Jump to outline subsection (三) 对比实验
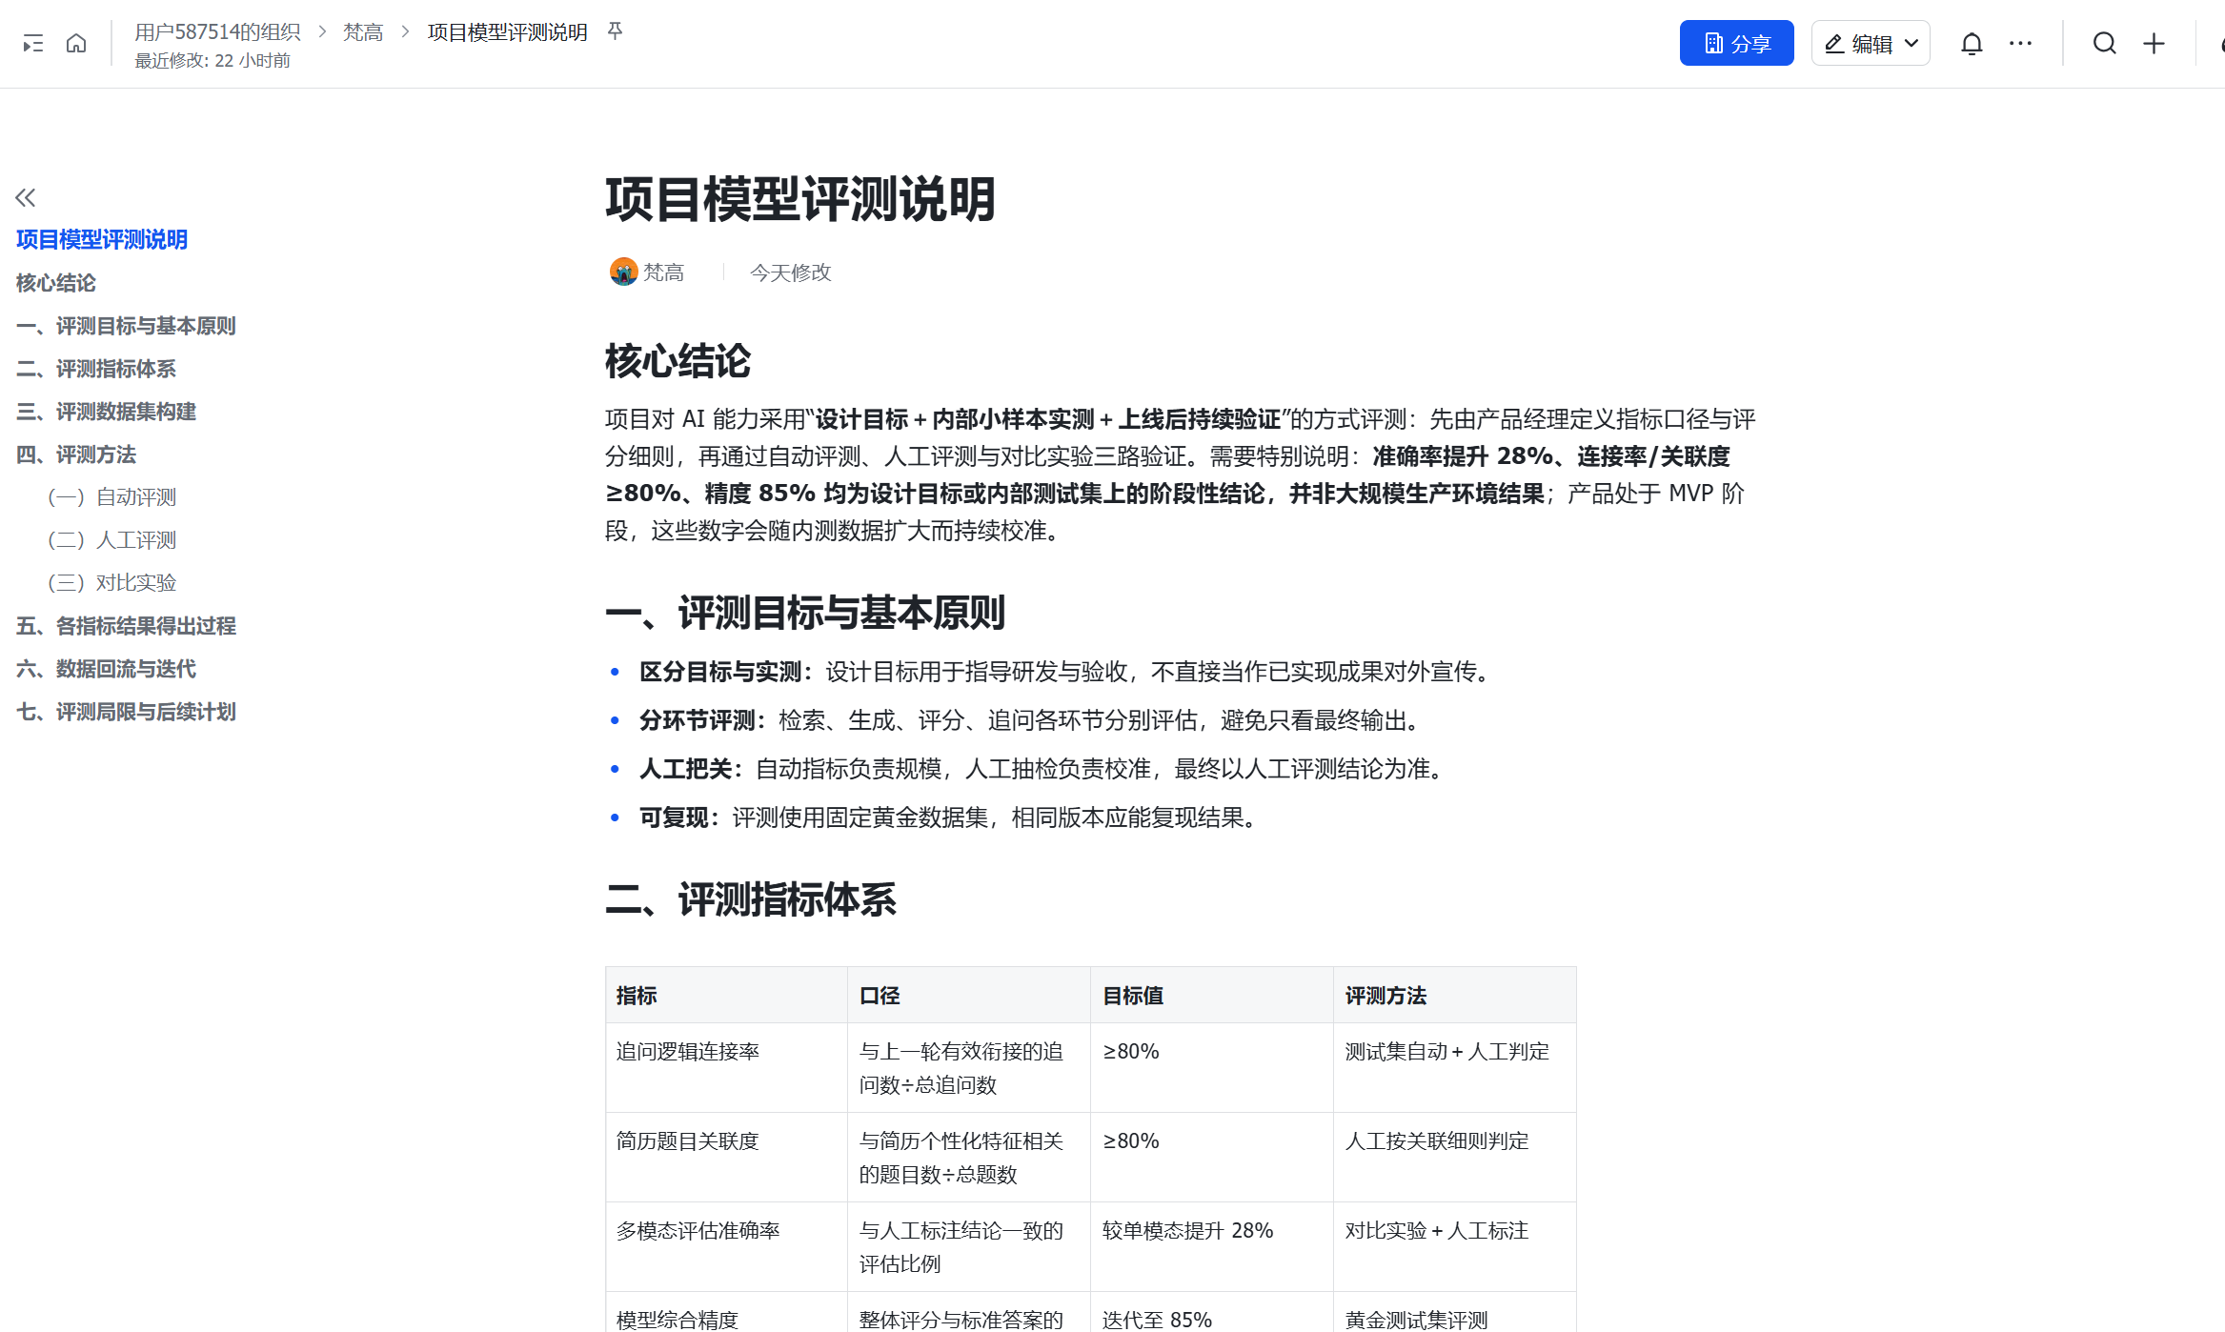This screenshot has width=2225, height=1332. (x=112, y=583)
